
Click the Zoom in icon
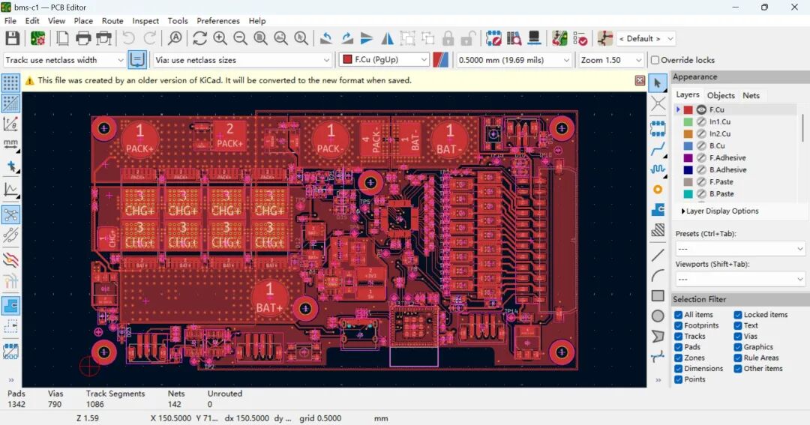(x=220, y=39)
